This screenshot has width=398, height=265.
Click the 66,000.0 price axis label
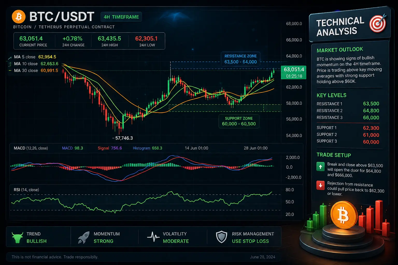(294, 40)
